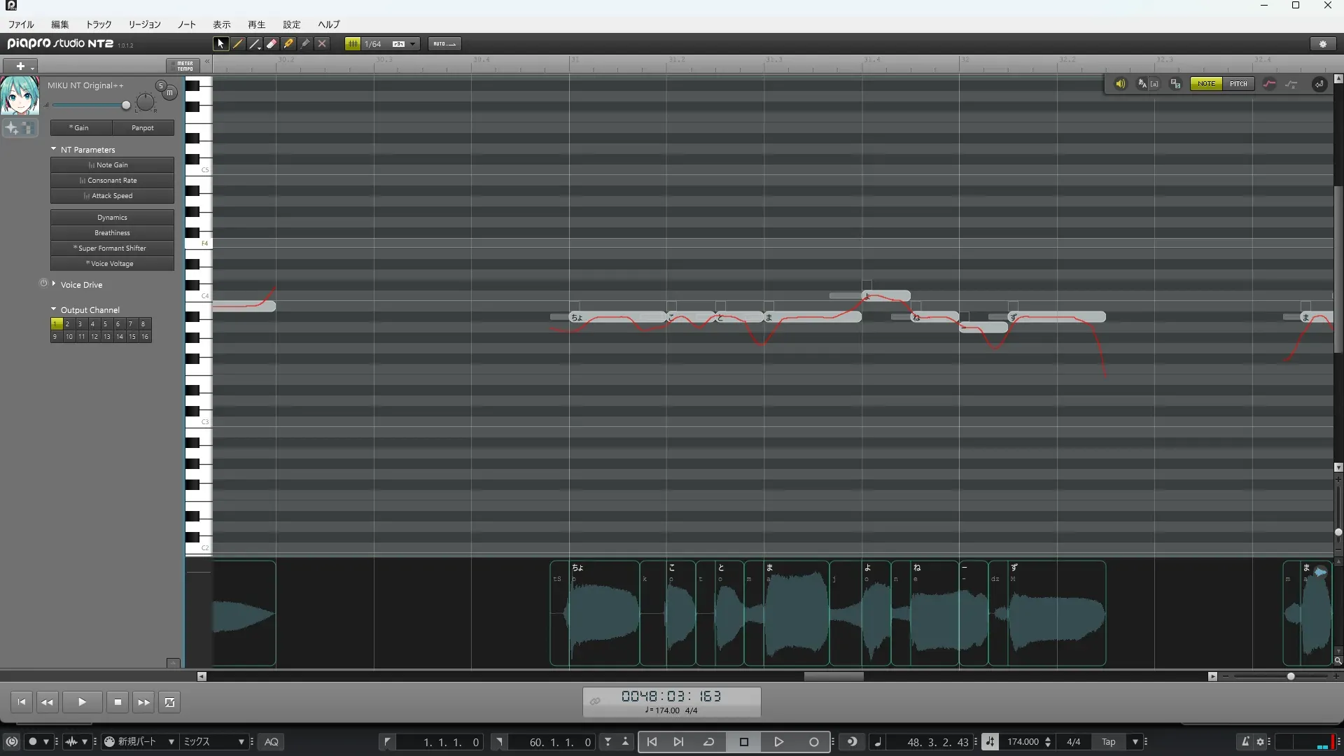Click the METER TEMPO button

pyautogui.click(x=183, y=66)
